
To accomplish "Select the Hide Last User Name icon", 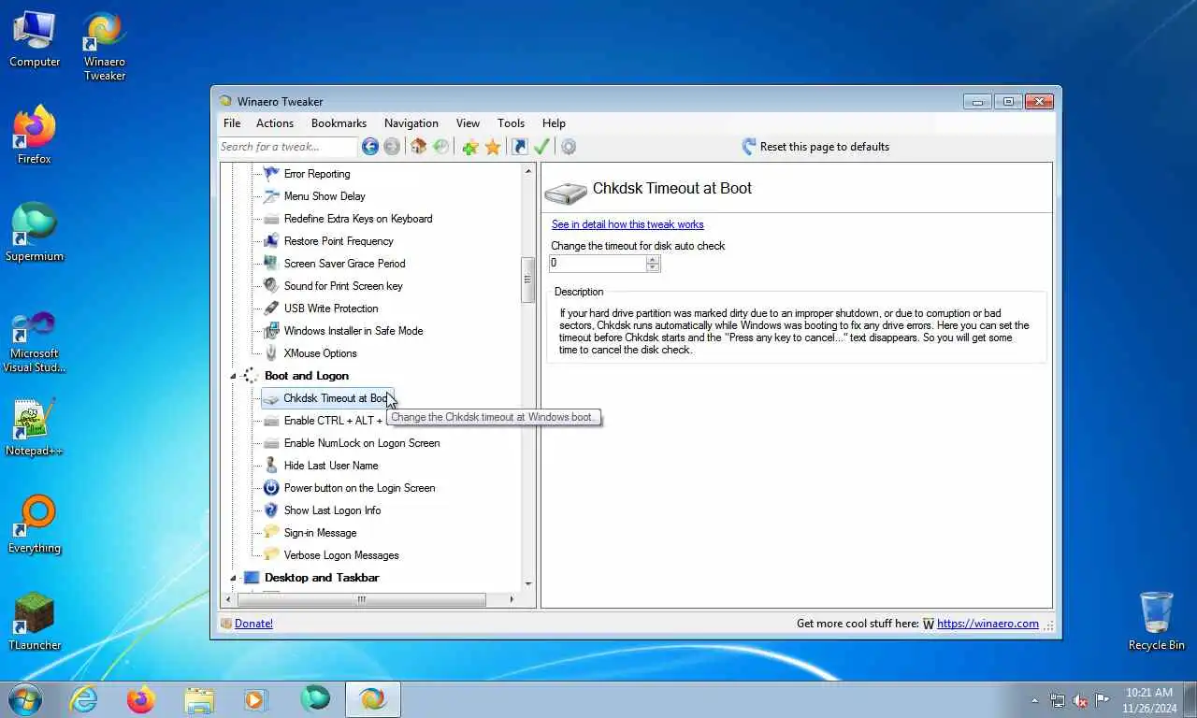I will click(x=271, y=466).
